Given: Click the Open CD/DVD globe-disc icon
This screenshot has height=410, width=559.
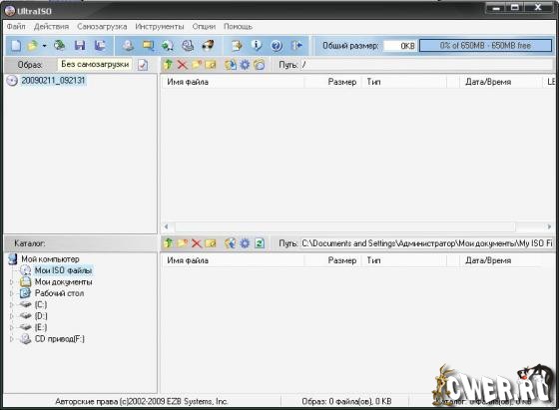Looking at the screenshot, I should 60,46.
